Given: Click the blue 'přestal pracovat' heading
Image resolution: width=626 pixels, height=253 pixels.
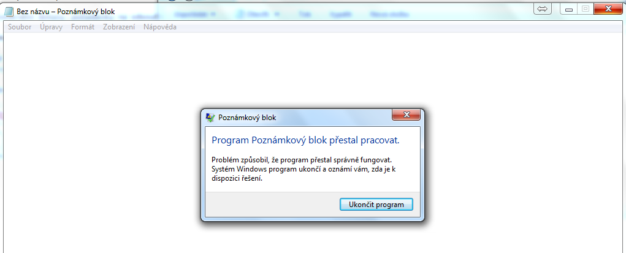Looking at the screenshot, I should click(x=305, y=140).
